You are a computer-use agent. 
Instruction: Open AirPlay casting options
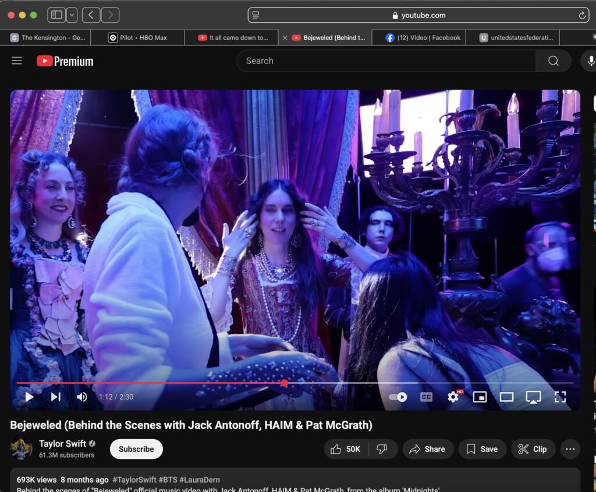tap(533, 397)
